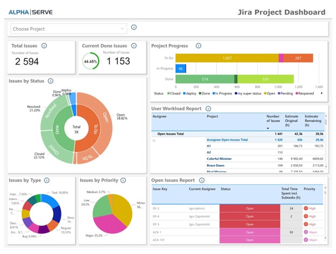Click the Task 18,00% label in type chart
Screen dimensions: 336x254
coord(60,193)
